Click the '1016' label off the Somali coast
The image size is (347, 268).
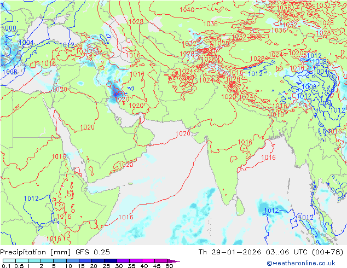coord(126,217)
